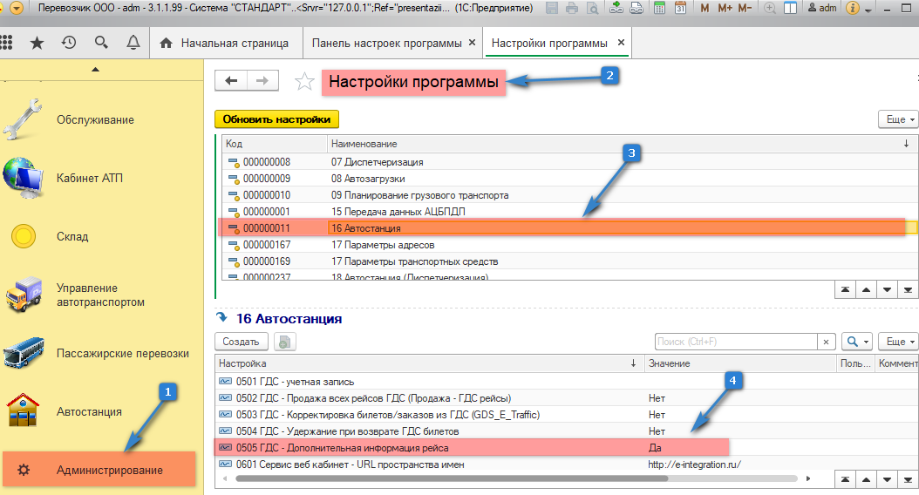Viewport: 919px width, 495px height.
Task: Open the search magnifier dropdown button
Action: [x=859, y=342]
